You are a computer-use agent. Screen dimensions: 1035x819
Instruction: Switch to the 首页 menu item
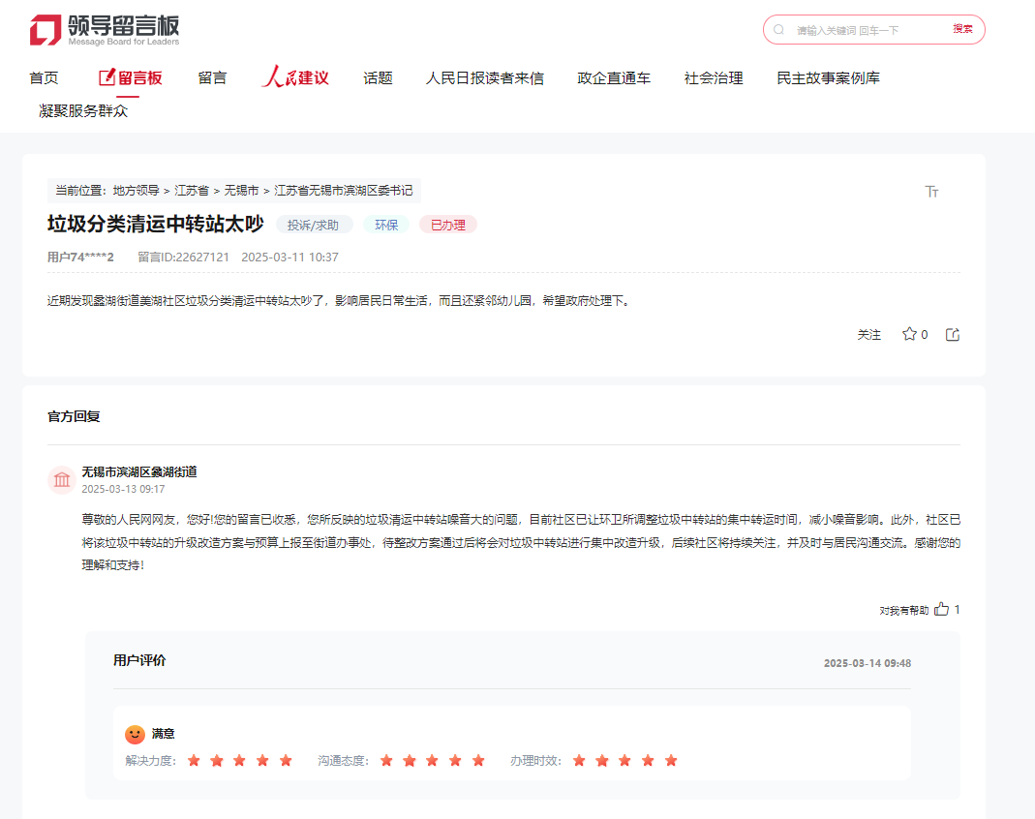(x=43, y=77)
